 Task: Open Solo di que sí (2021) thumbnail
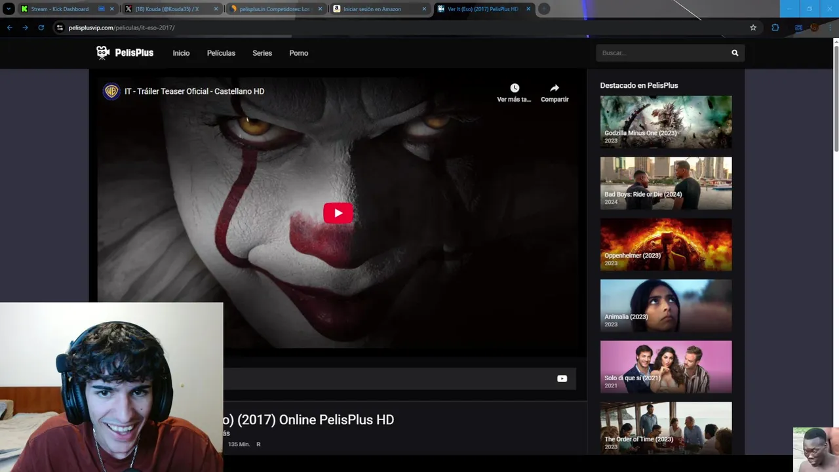[x=666, y=366]
